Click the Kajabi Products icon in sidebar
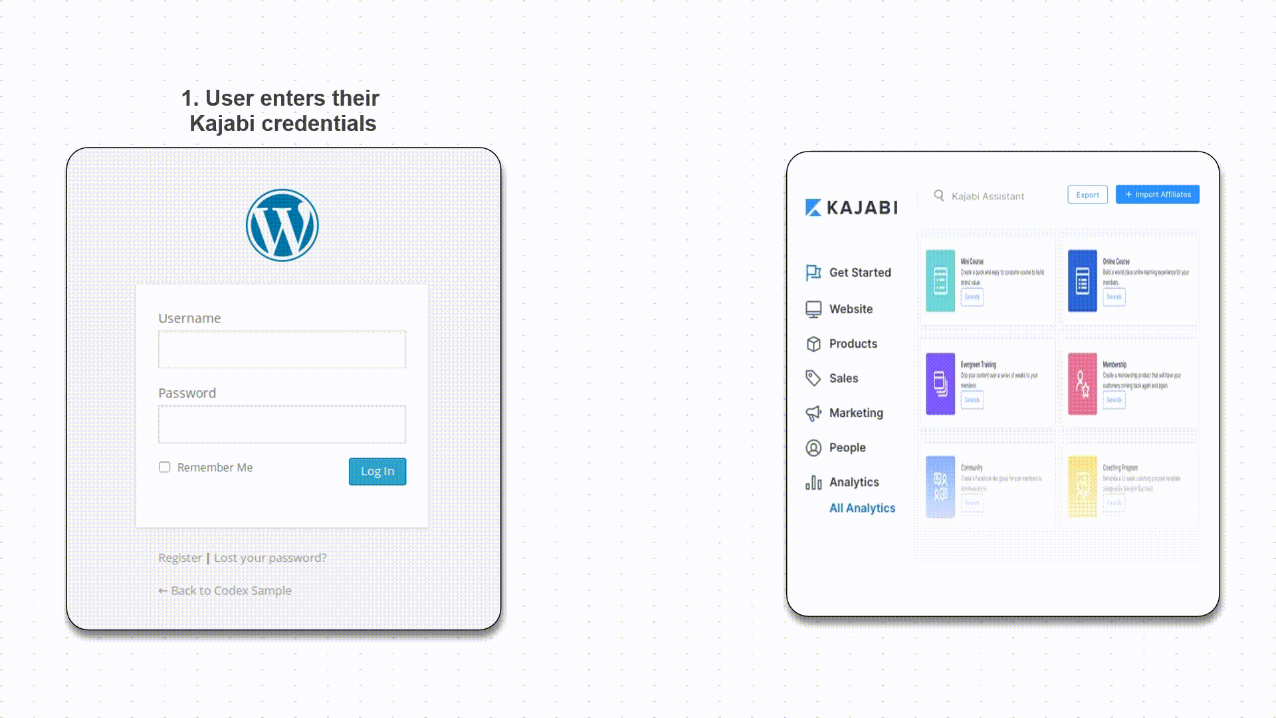 click(813, 343)
